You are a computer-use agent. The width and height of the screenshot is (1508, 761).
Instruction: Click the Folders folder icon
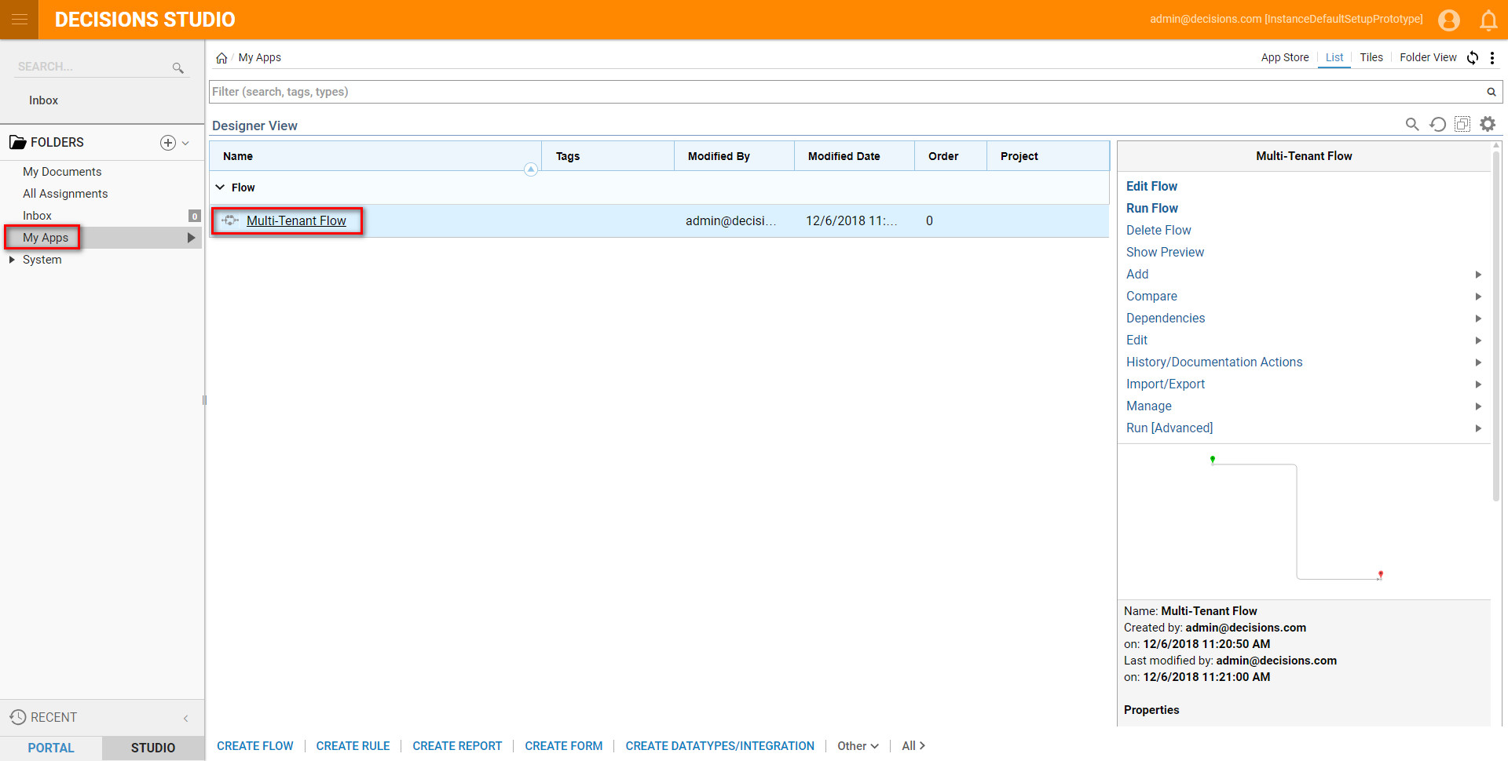pos(17,142)
